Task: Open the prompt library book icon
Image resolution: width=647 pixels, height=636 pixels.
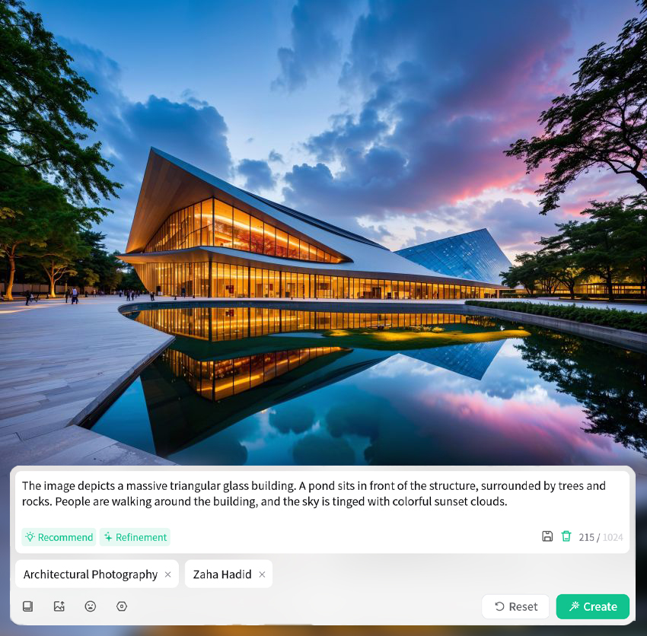Action: [27, 606]
